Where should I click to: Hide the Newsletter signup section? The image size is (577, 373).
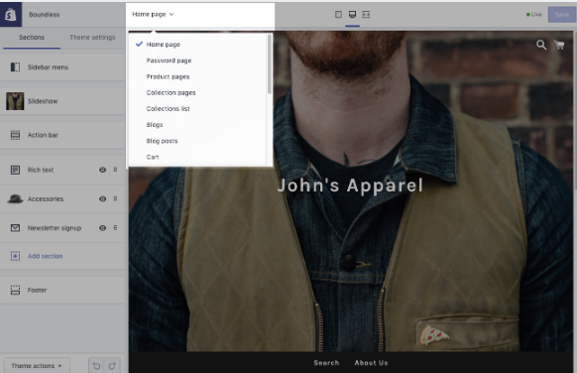click(103, 228)
